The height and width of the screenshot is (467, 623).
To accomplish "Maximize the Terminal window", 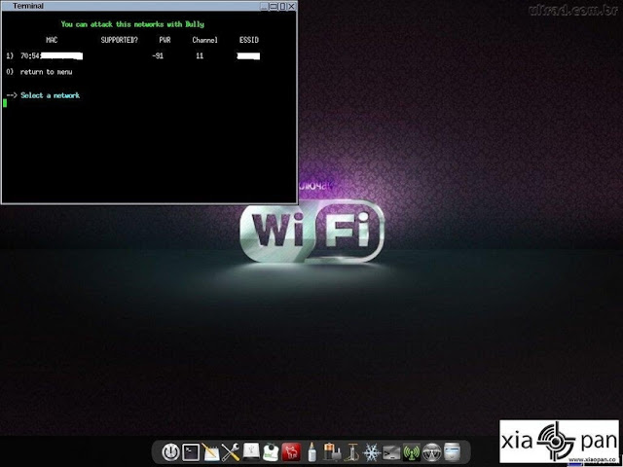I will [x=282, y=7].
